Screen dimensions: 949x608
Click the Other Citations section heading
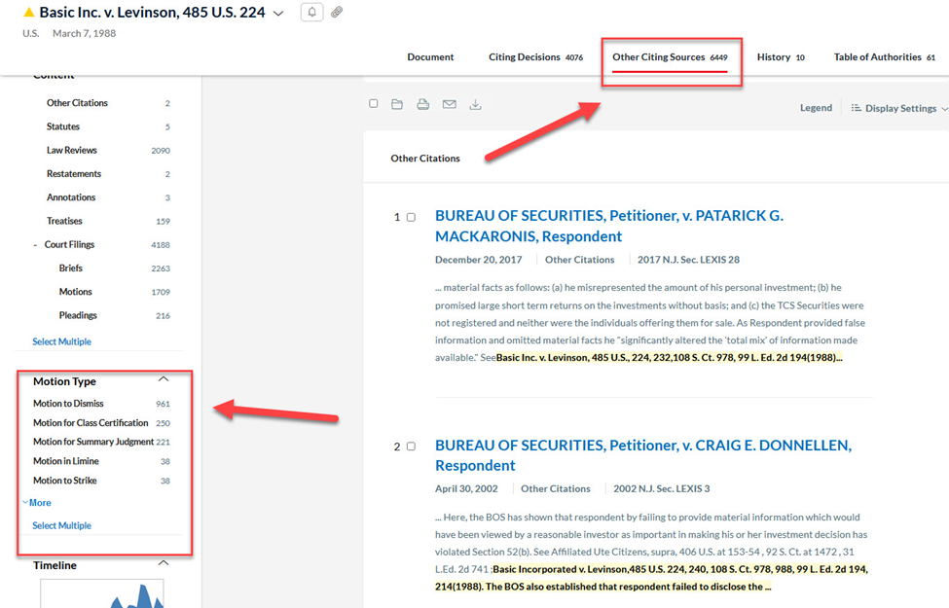coord(425,158)
